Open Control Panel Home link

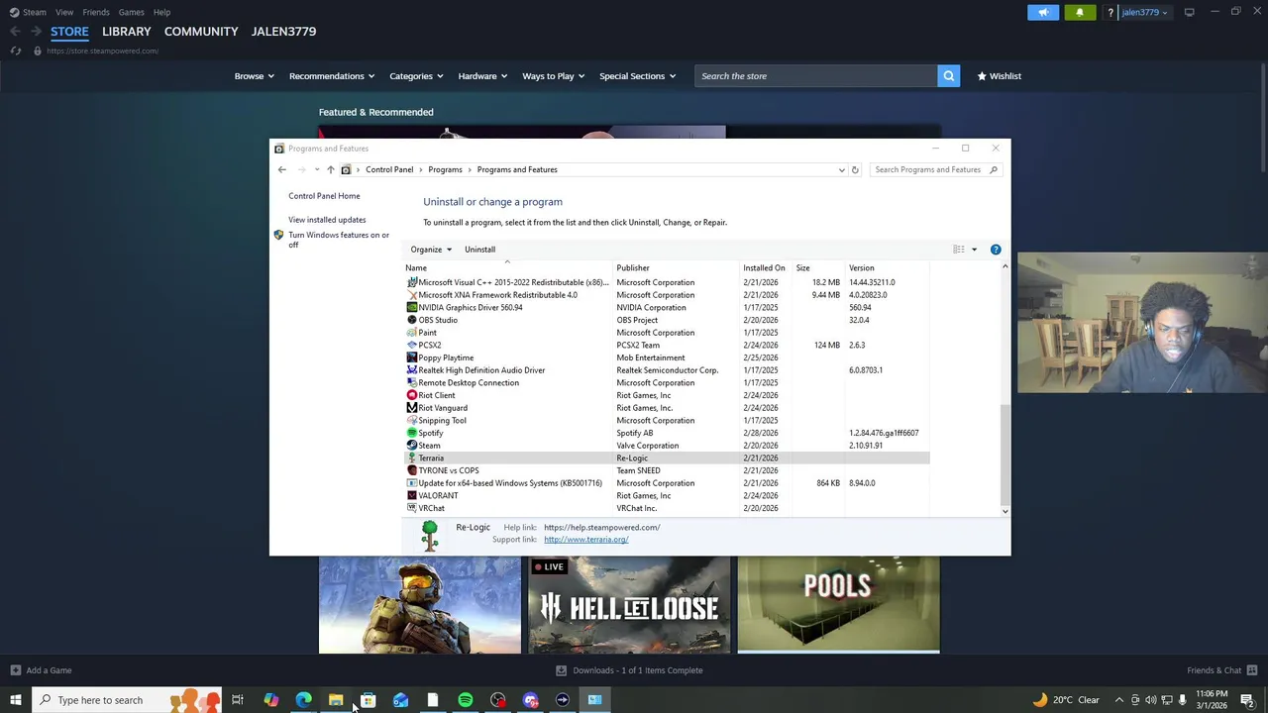(324, 196)
